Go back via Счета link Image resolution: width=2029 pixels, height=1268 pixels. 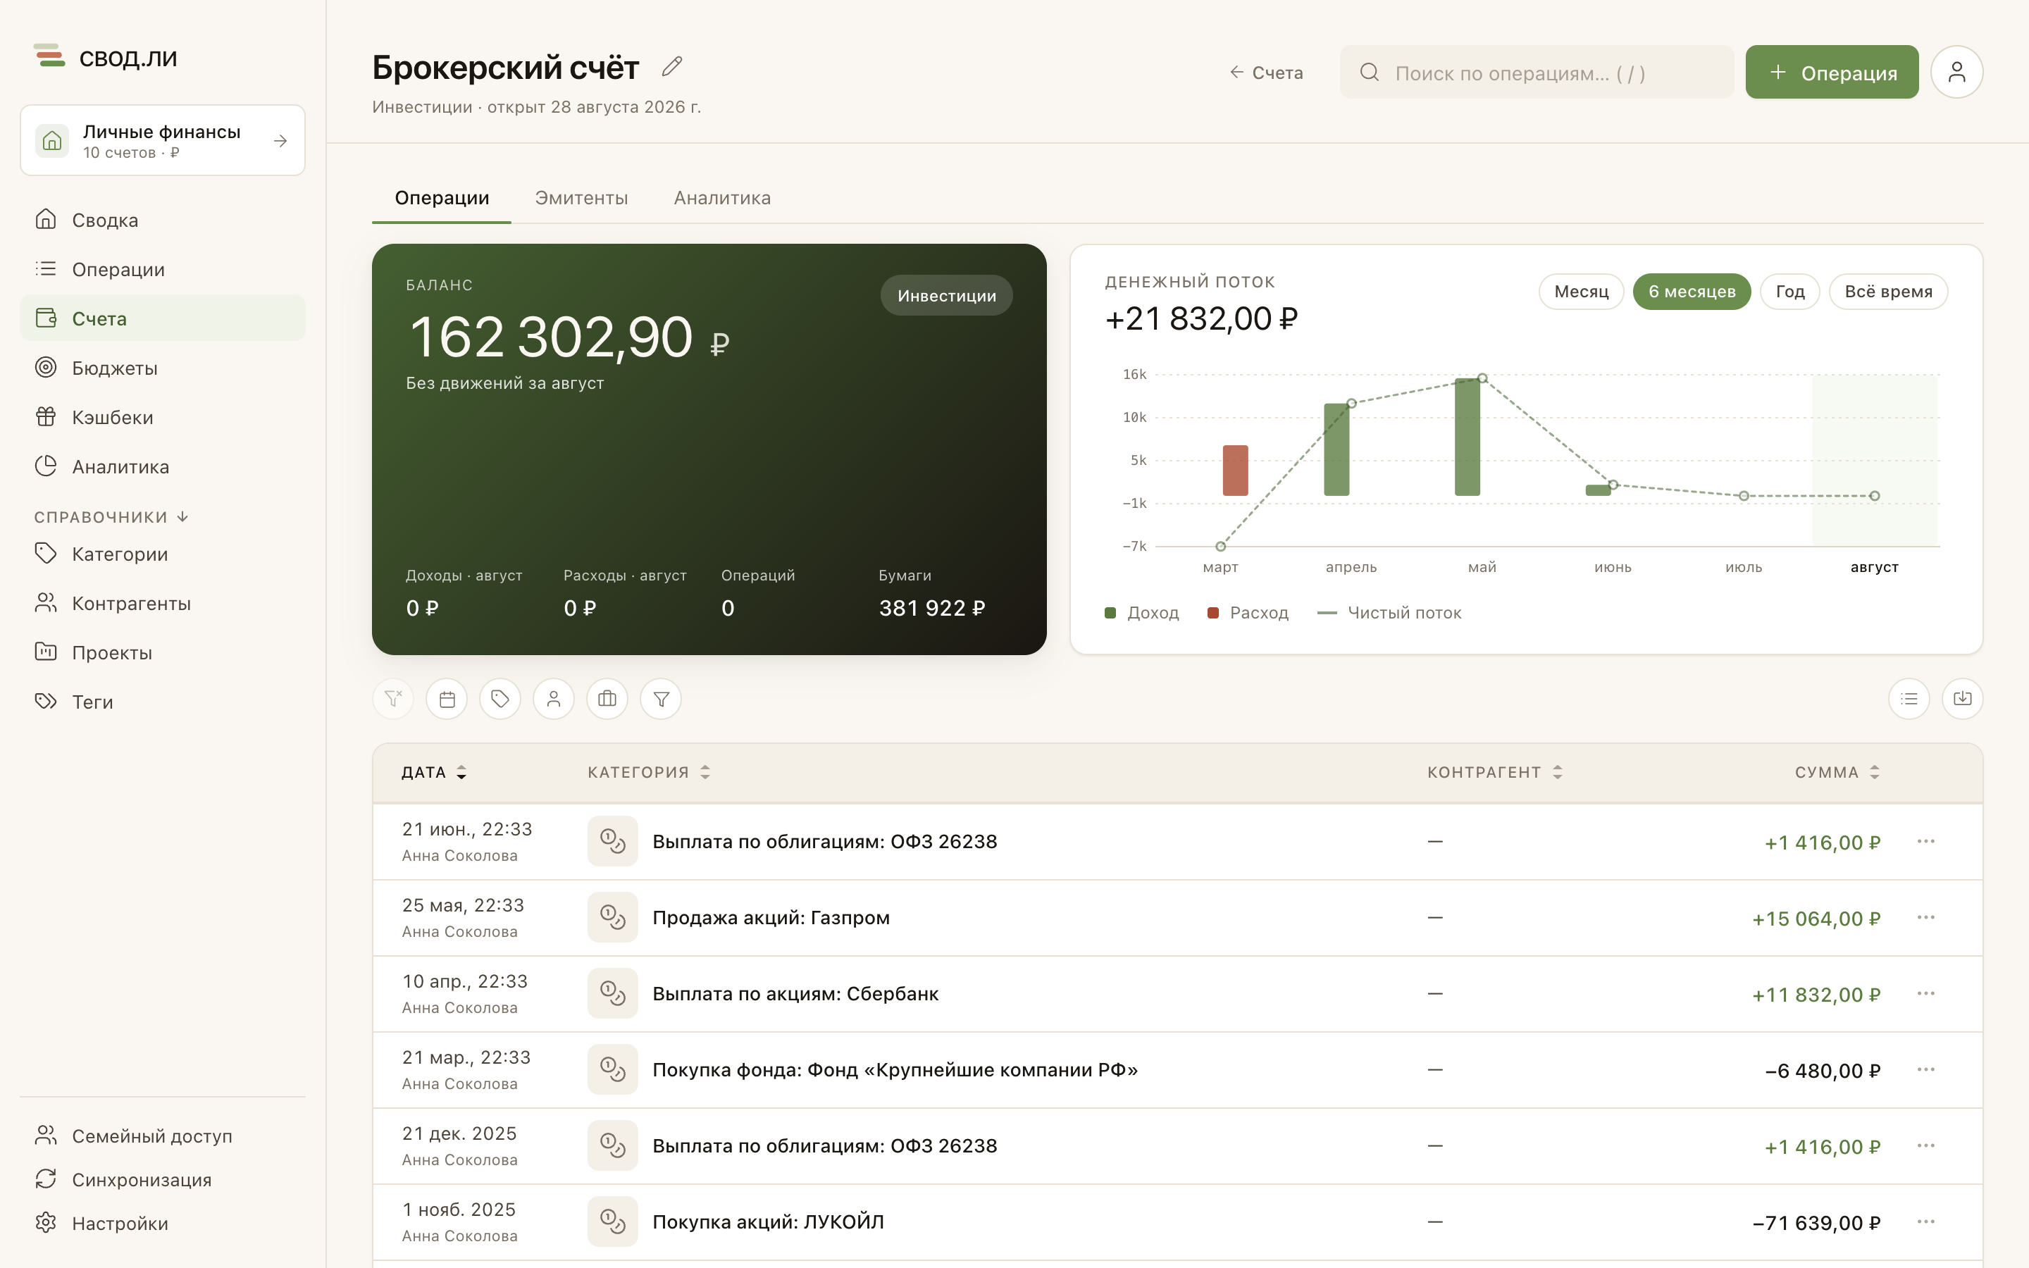(1266, 73)
